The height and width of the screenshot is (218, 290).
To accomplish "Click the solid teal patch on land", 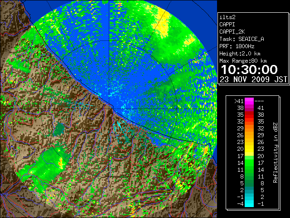I will [59, 129].
